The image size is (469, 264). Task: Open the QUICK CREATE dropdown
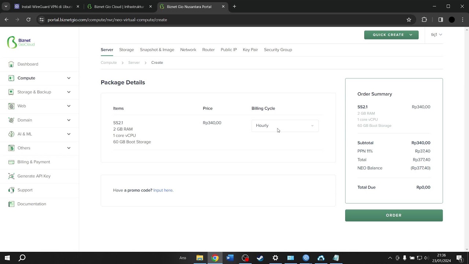pyautogui.click(x=391, y=35)
